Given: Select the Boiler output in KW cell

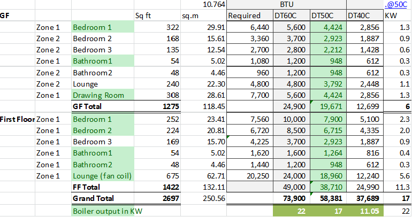Looking at the screenshot, I should point(108,211).
